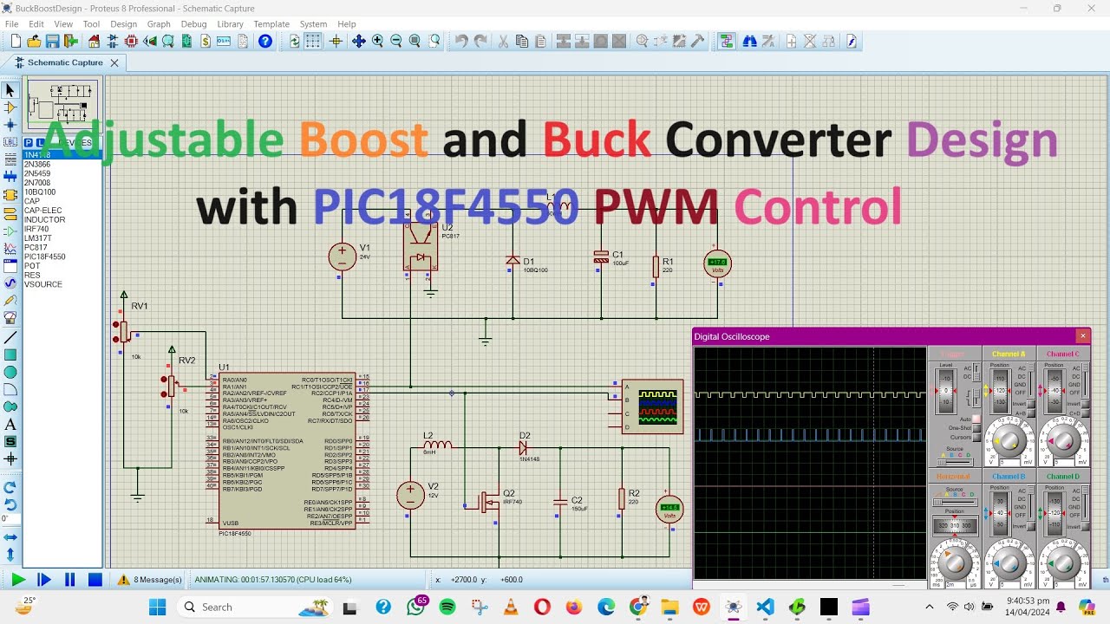This screenshot has width=1110, height=624.
Task: Open the File menu
Action: pyautogui.click(x=12, y=24)
